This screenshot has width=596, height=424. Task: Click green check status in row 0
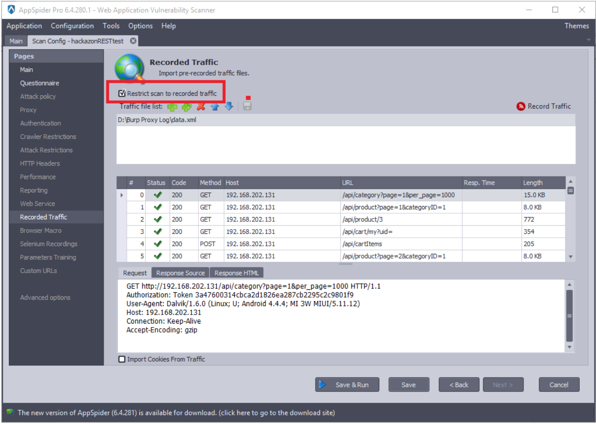(158, 195)
